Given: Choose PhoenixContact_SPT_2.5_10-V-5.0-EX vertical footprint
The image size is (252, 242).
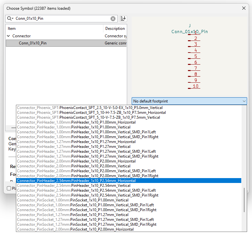Looking at the screenshot, I should 111,108.
